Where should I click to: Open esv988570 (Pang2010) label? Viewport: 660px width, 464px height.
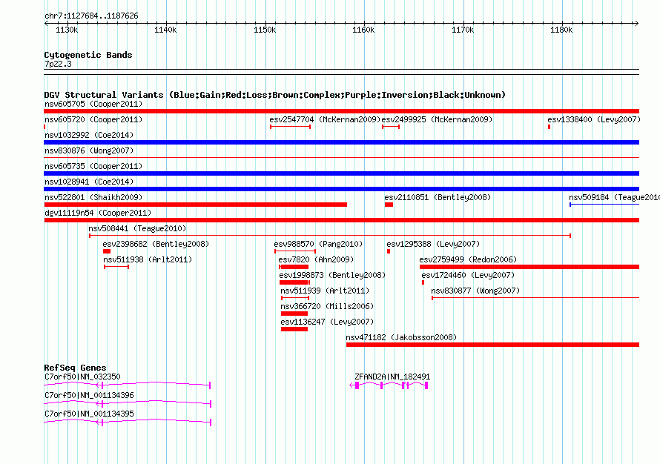tap(318, 244)
